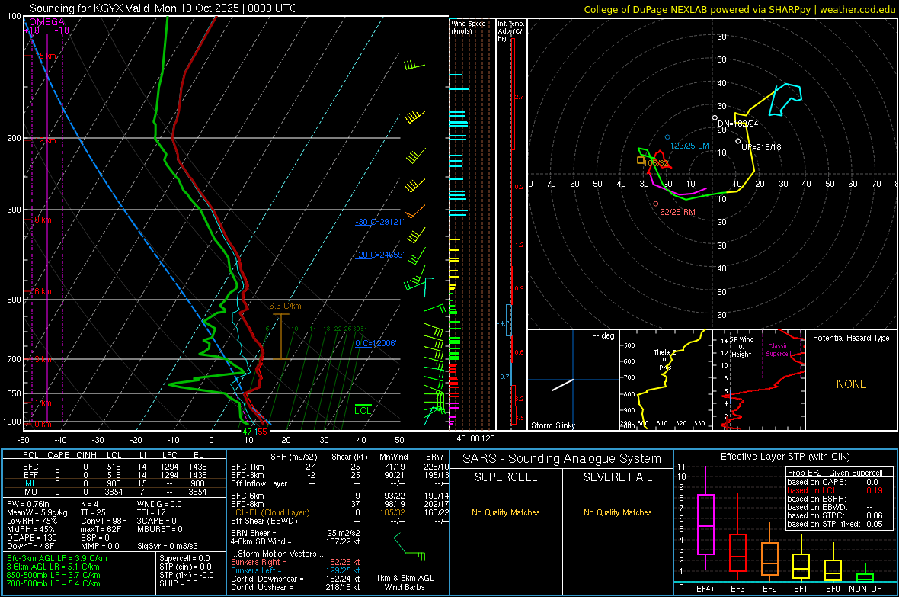Select the MU parcel row
Screen dimensions: 899x597
click(x=114, y=492)
